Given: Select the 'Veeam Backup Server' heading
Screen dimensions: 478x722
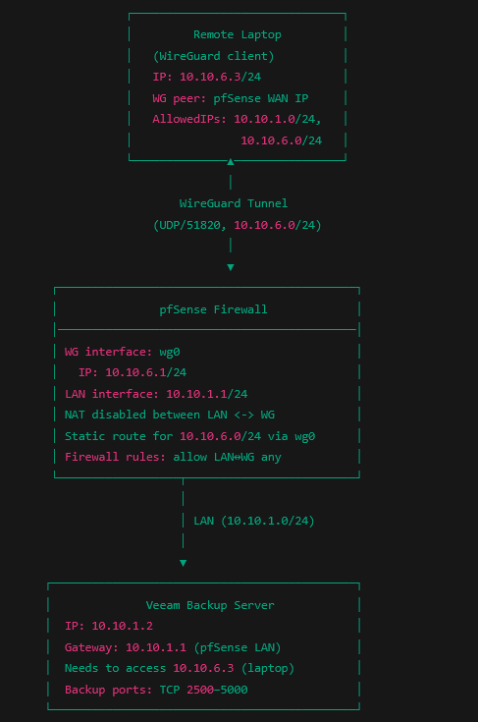Looking at the screenshot, I should (x=210, y=605).
